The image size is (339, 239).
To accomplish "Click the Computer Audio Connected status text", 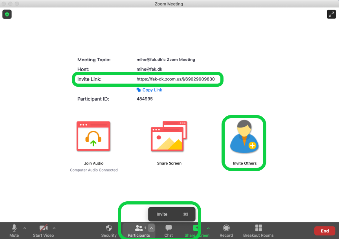I will [93, 170].
